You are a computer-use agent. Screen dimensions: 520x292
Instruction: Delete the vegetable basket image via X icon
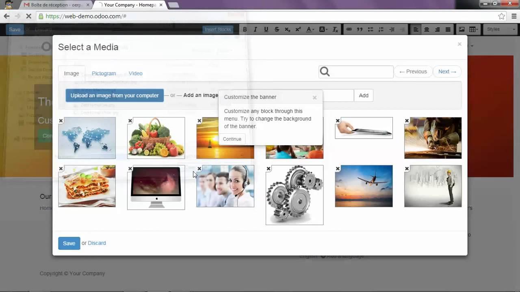[130, 121]
